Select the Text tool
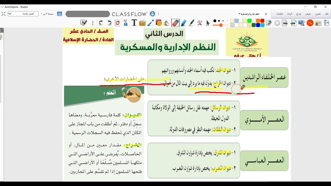Viewport: 331px width, 186px height. (134, 23)
